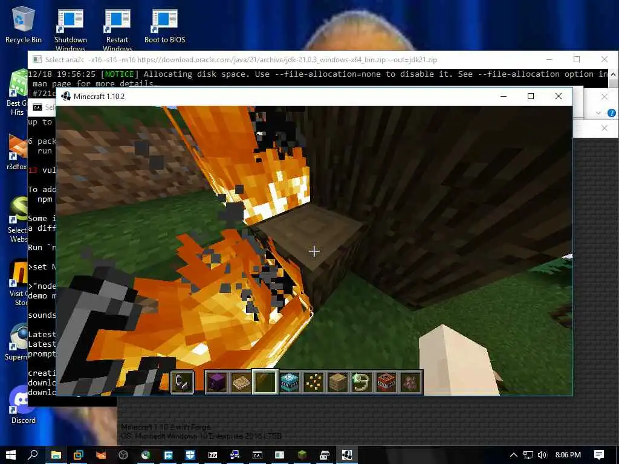Click the Minecraft crosshair at screen center
Viewport: 619px width, 464px height.
pyautogui.click(x=314, y=251)
